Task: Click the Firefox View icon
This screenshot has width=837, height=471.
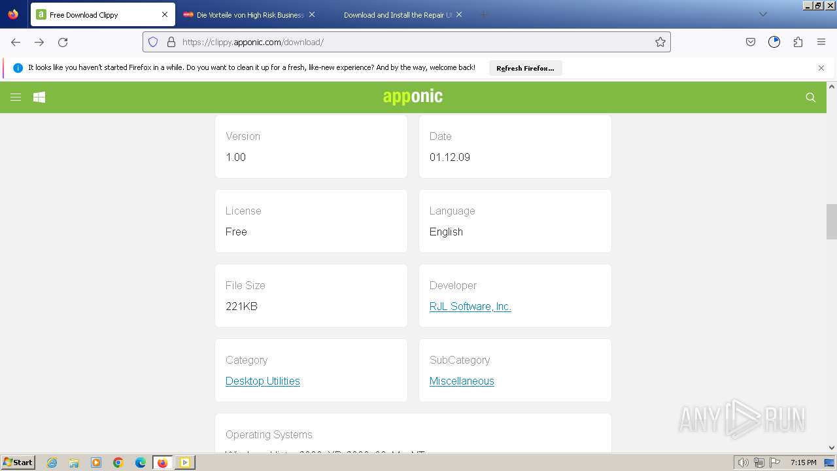Action: 13,14
